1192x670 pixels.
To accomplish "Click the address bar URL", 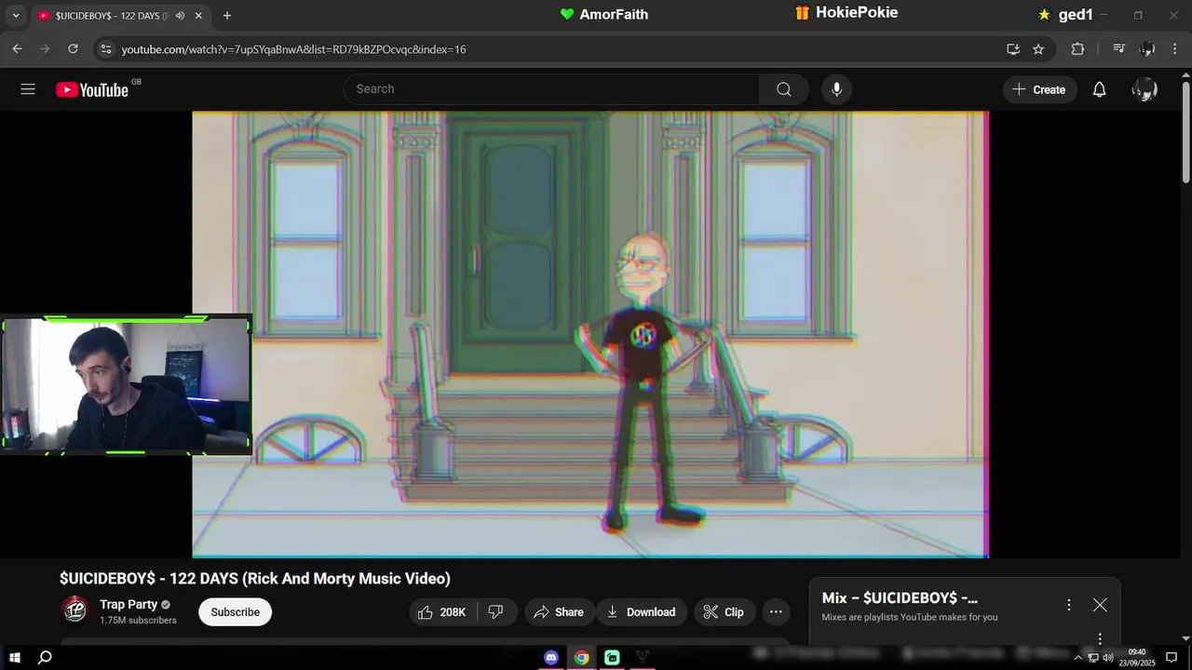I will click(293, 49).
